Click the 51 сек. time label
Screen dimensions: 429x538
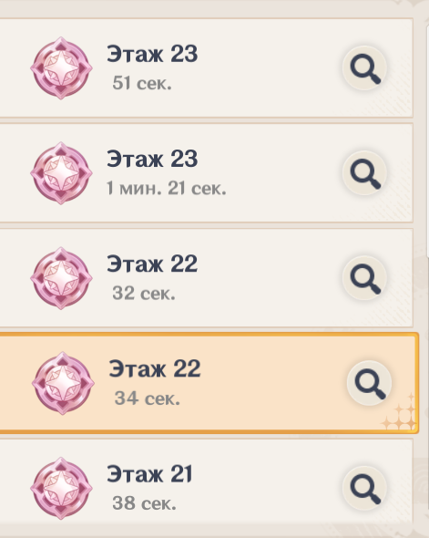pyautogui.click(x=142, y=83)
